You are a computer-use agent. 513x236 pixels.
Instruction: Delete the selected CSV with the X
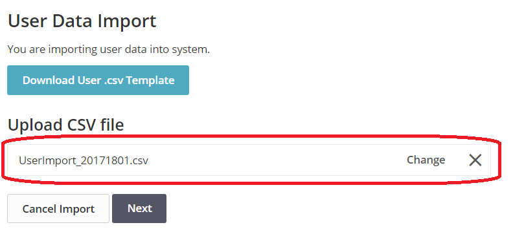pyautogui.click(x=475, y=160)
